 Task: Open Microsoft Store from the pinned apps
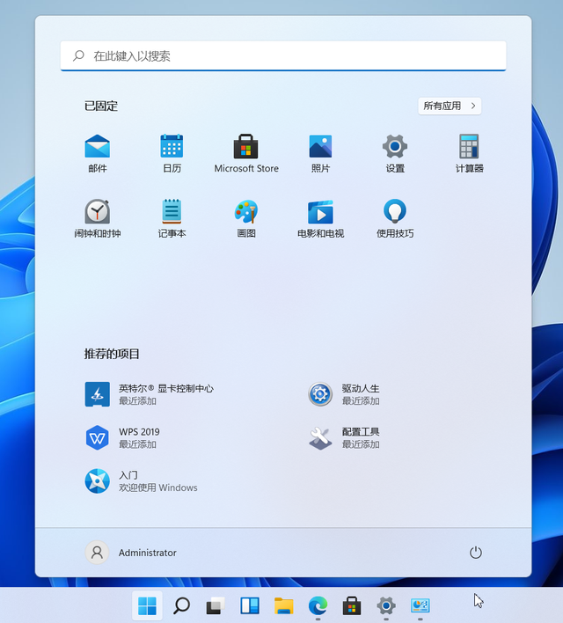(246, 153)
